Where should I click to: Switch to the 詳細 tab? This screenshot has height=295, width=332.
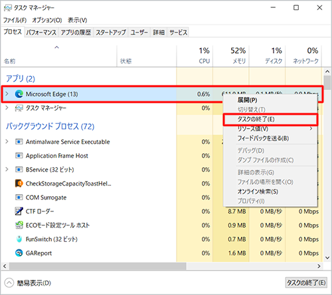[159, 32]
